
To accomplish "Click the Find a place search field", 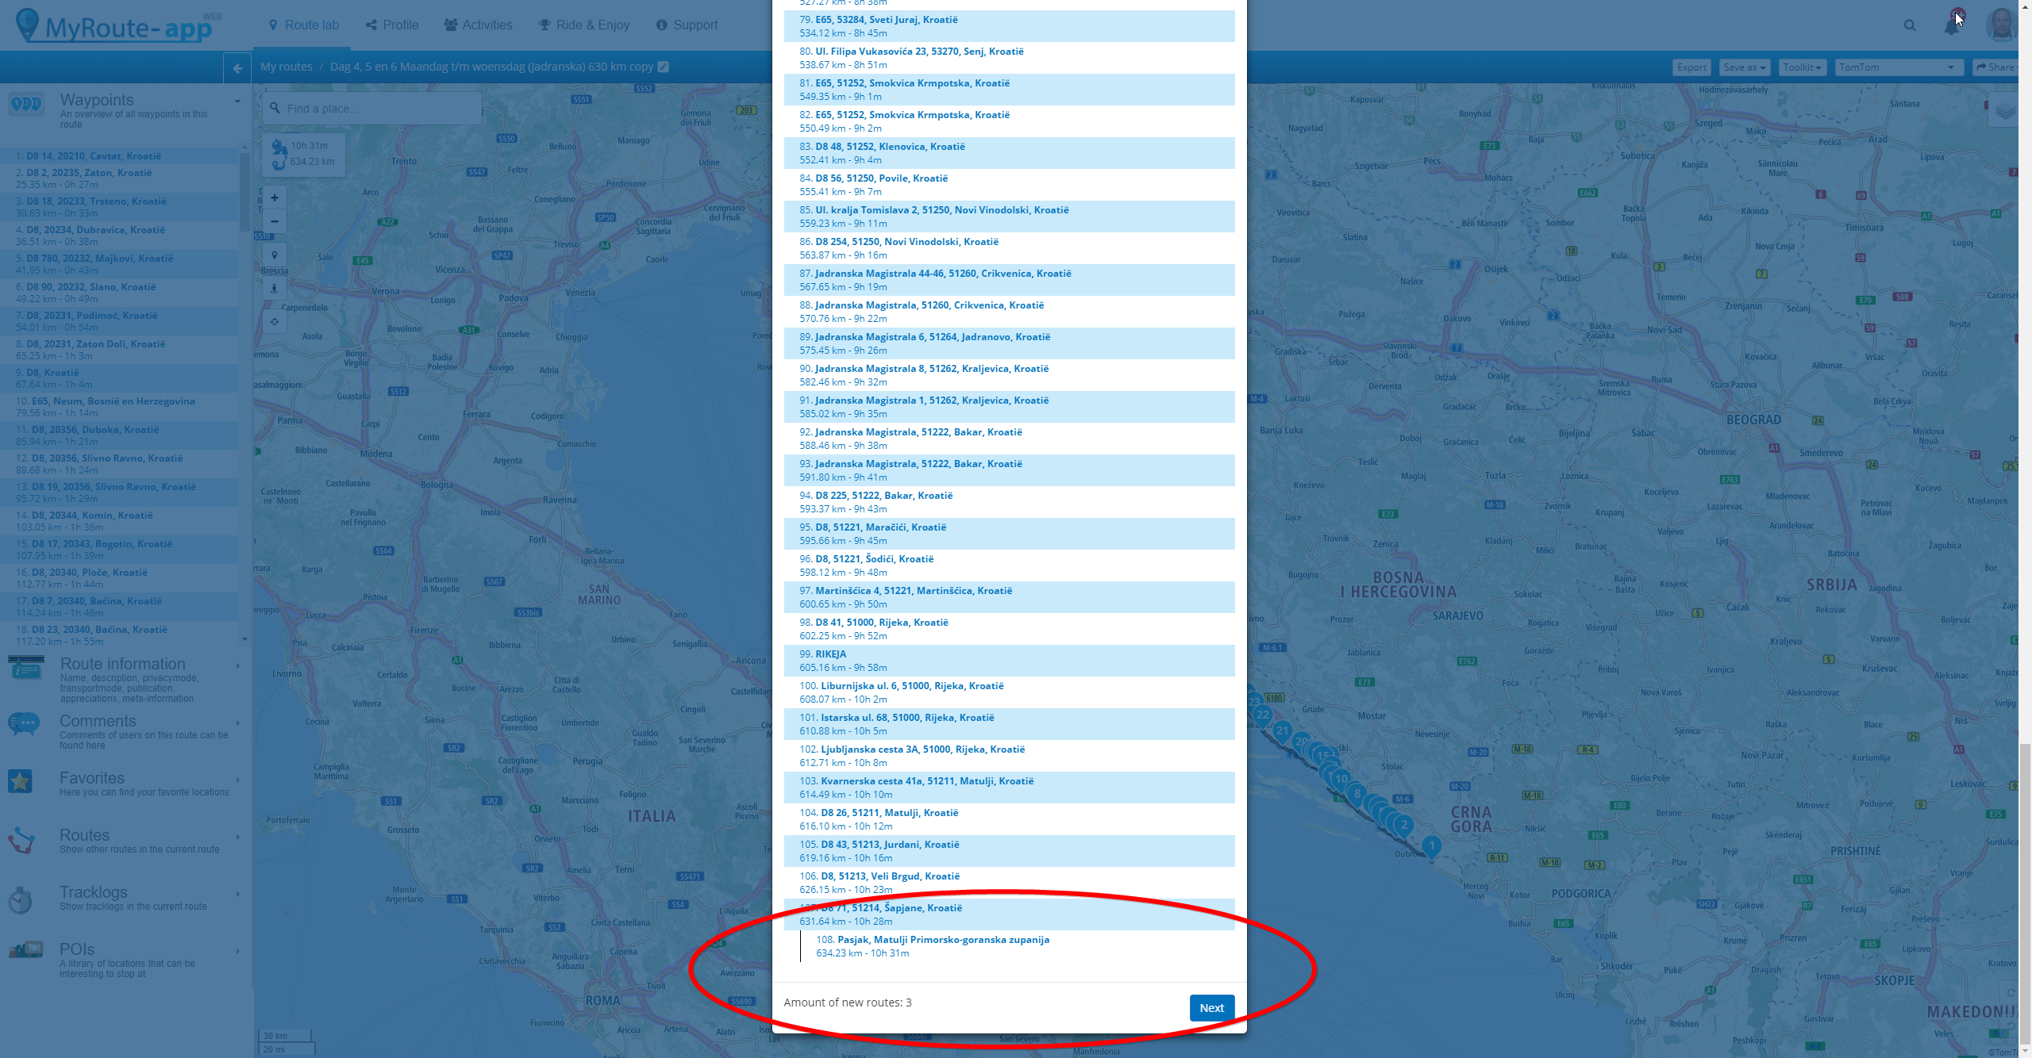I will (373, 109).
